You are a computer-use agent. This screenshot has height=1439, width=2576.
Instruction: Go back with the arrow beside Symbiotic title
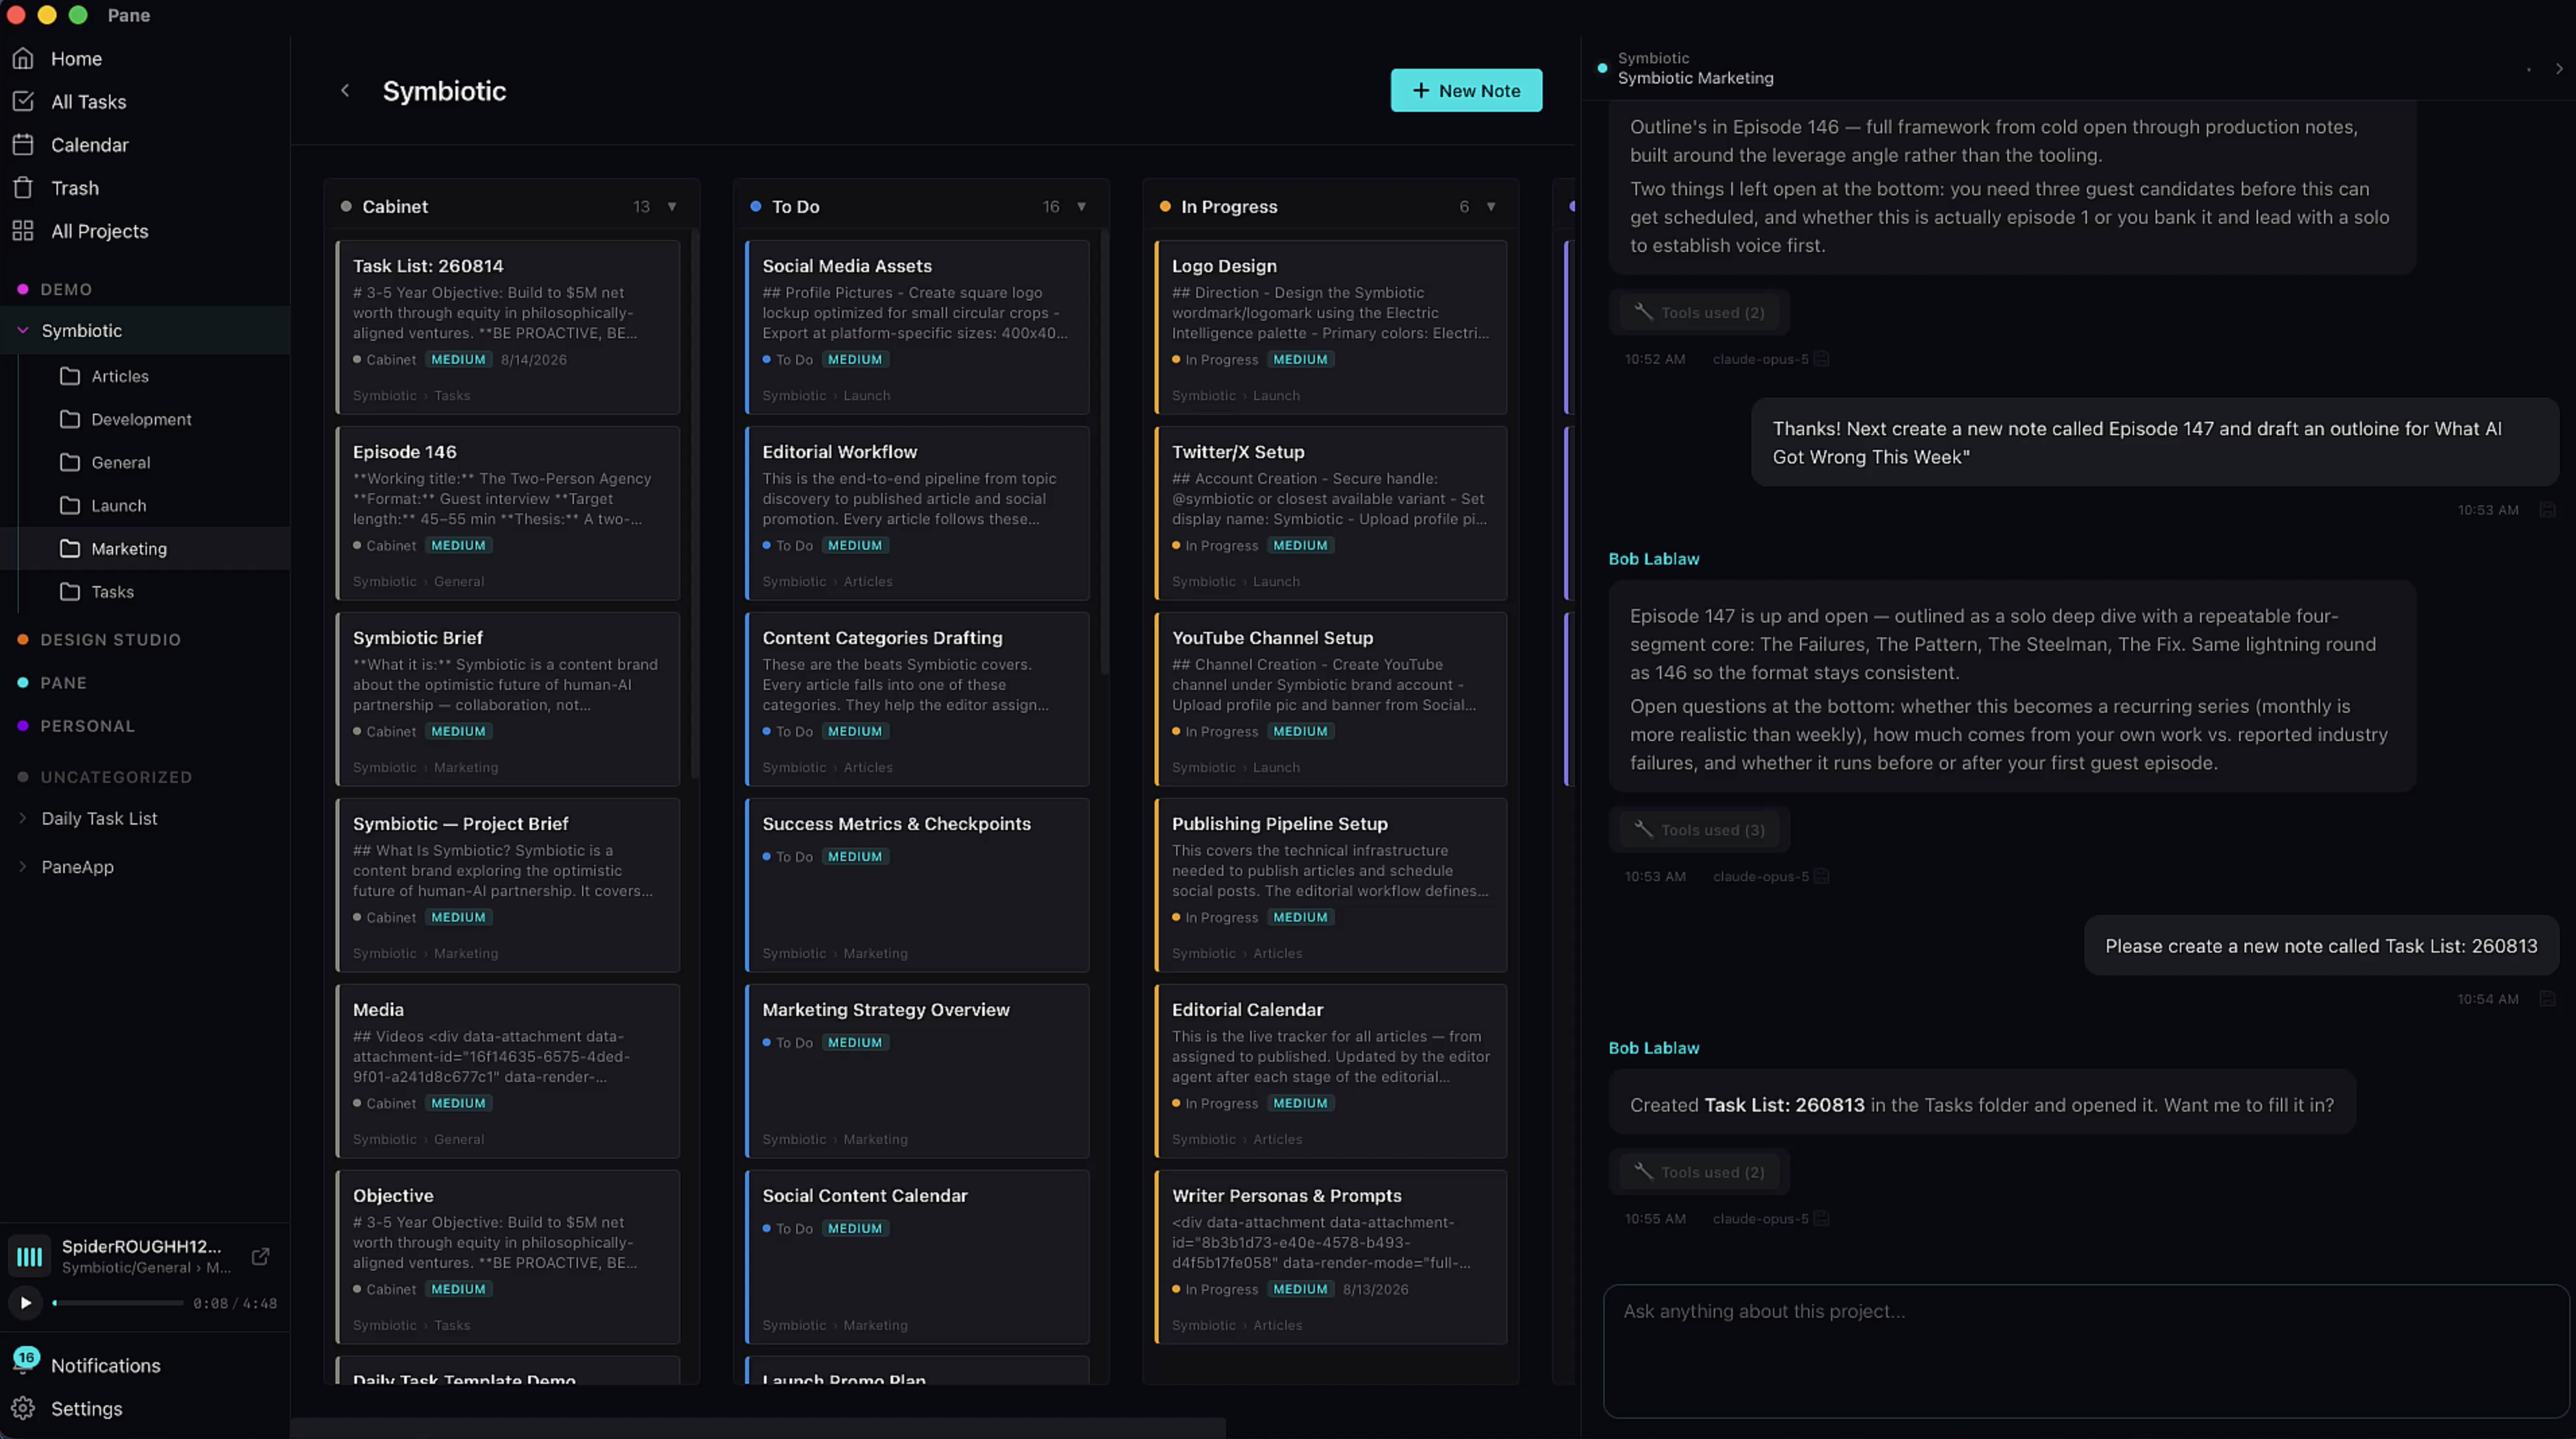click(345, 90)
